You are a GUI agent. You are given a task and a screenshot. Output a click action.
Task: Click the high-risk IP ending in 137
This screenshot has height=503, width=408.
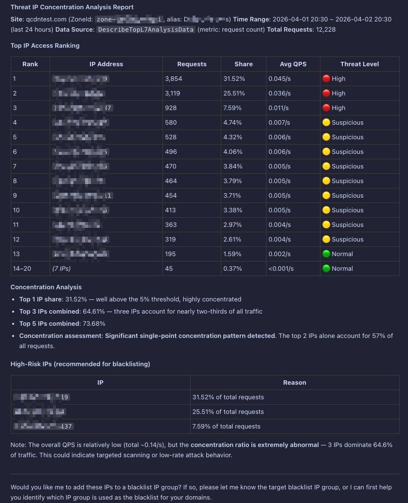[x=43, y=426]
